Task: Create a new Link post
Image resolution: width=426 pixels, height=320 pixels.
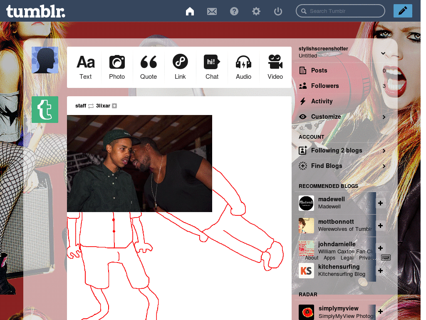Action: (x=180, y=67)
